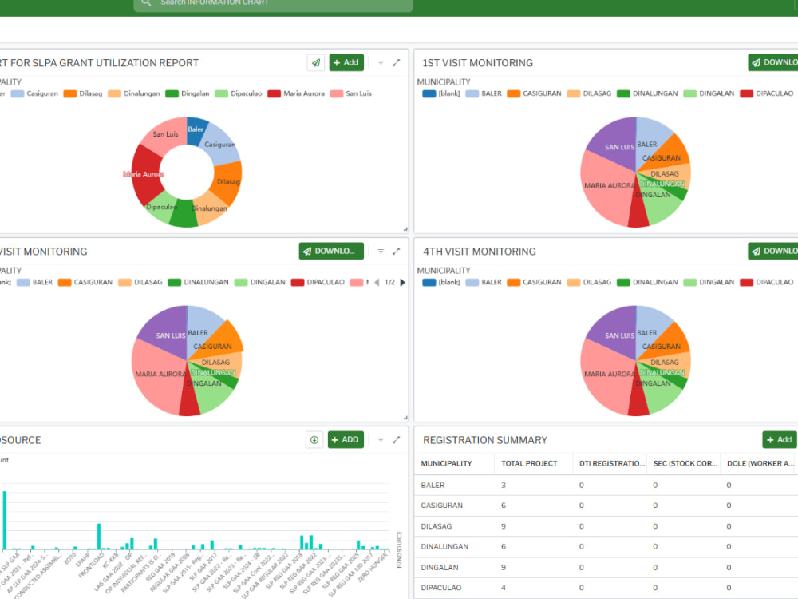Toggle San Luis legend in Grant Utilization chart
This screenshot has width=798, height=599.
(x=351, y=93)
